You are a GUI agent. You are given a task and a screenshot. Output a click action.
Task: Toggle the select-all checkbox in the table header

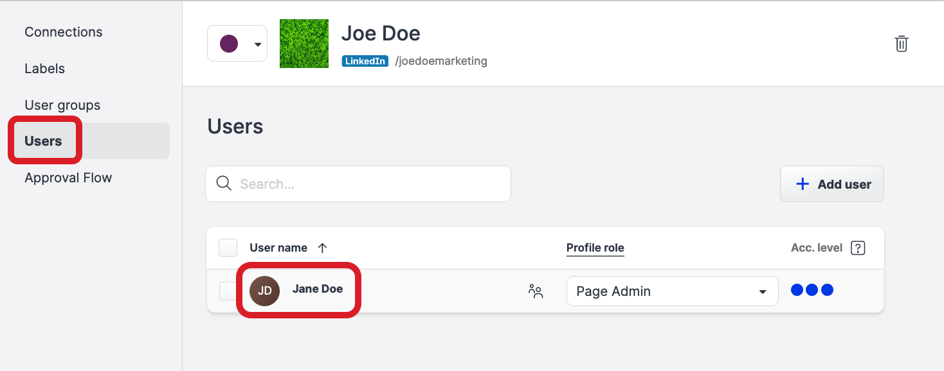pyautogui.click(x=228, y=247)
